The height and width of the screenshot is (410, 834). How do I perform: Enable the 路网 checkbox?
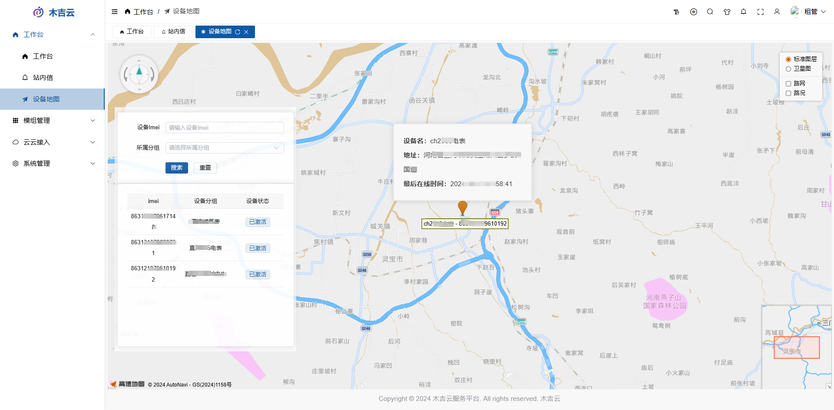pyautogui.click(x=788, y=84)
